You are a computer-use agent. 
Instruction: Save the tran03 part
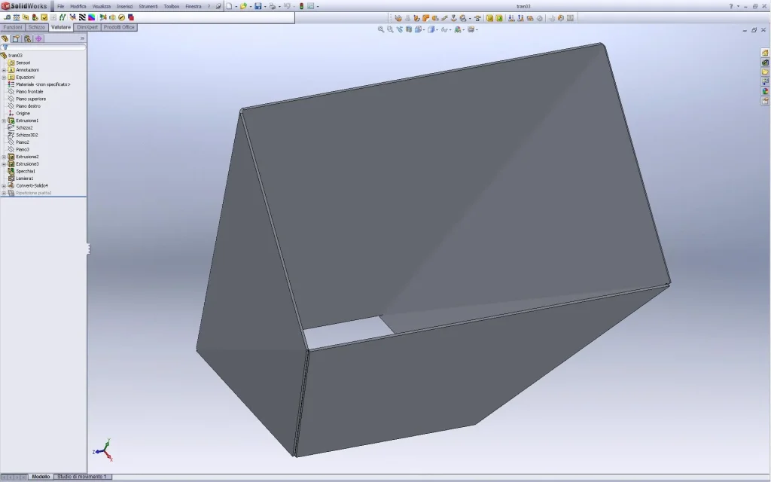click(x=258, y=6)
